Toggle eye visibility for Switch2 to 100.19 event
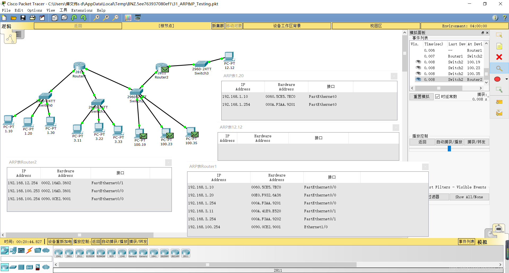This screenshot has width=509, height=273. 418,62
